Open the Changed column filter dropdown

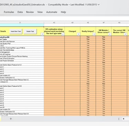78,34
